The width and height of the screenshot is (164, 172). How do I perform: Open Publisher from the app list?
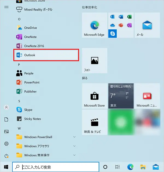tap(46, 91)
